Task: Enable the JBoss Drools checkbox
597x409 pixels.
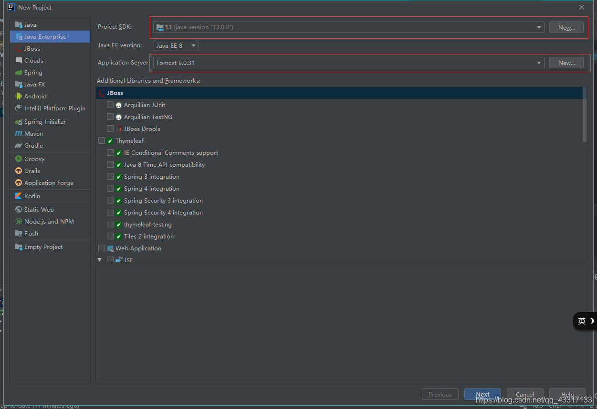Action: (110, 129)
